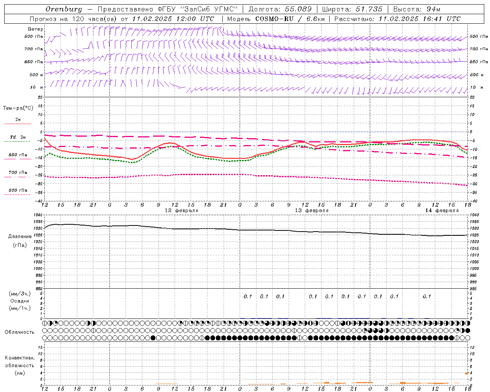
Task: Click the (мм/3ч.) precipitation unit label
Action: click(20, 294)
